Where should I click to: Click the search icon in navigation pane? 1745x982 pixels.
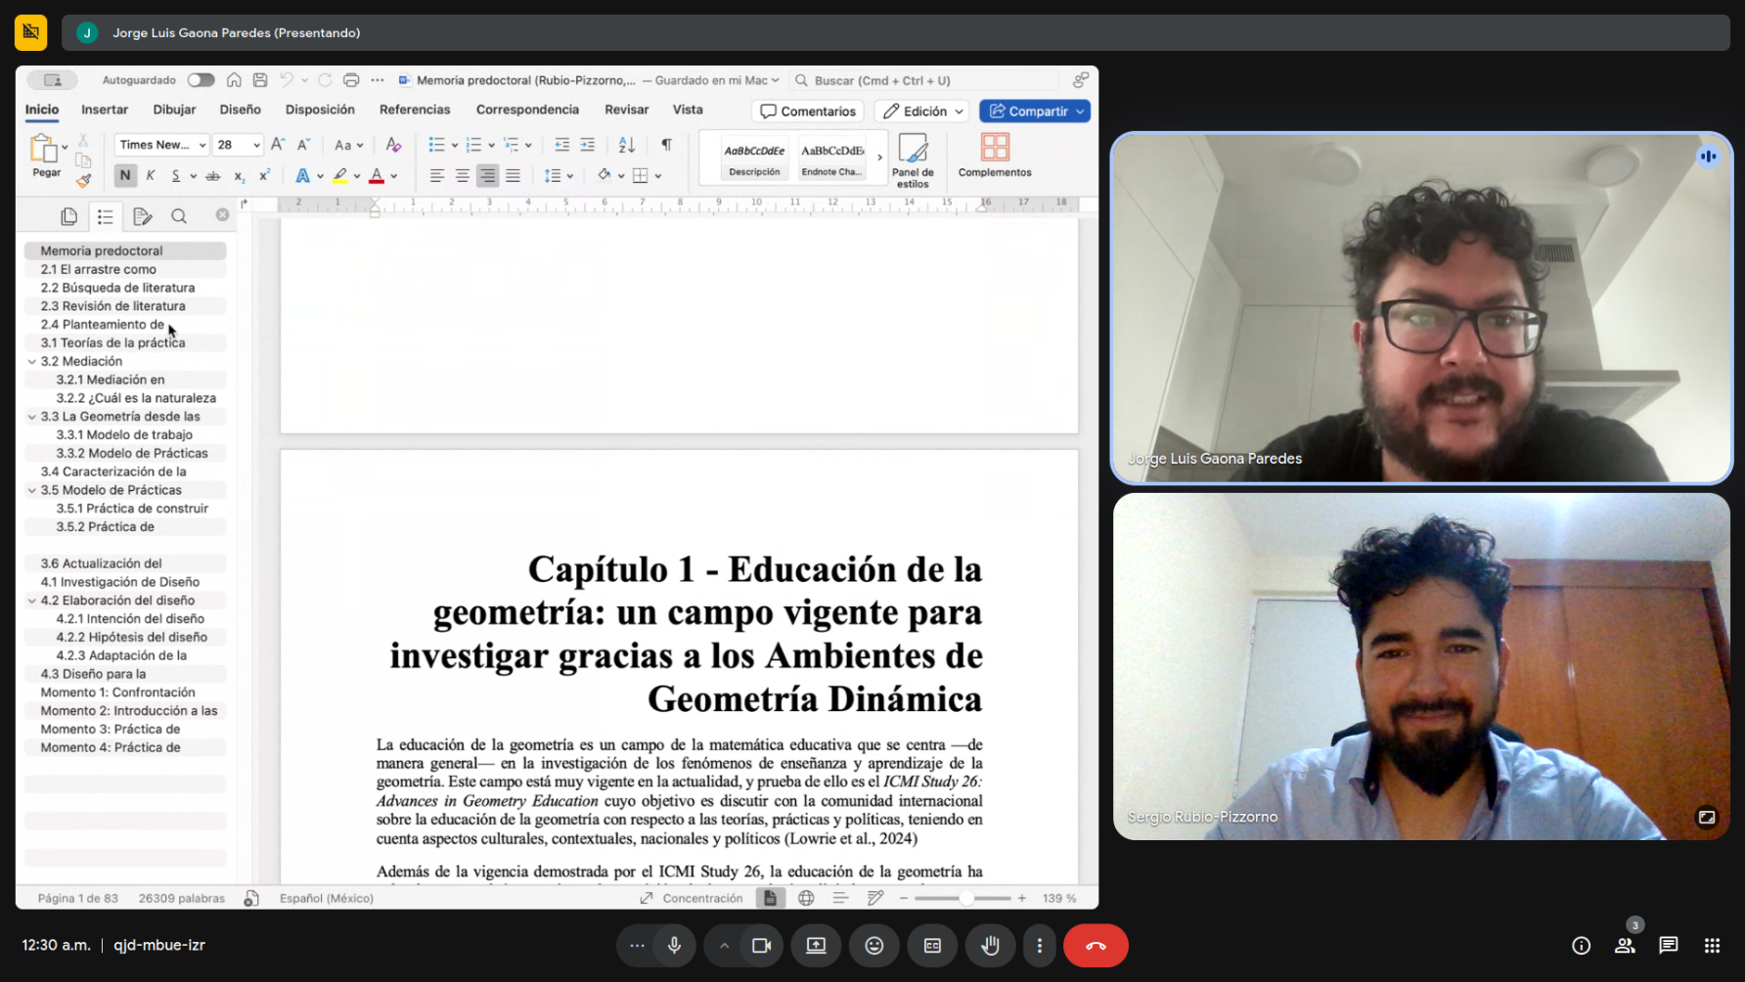179,216
